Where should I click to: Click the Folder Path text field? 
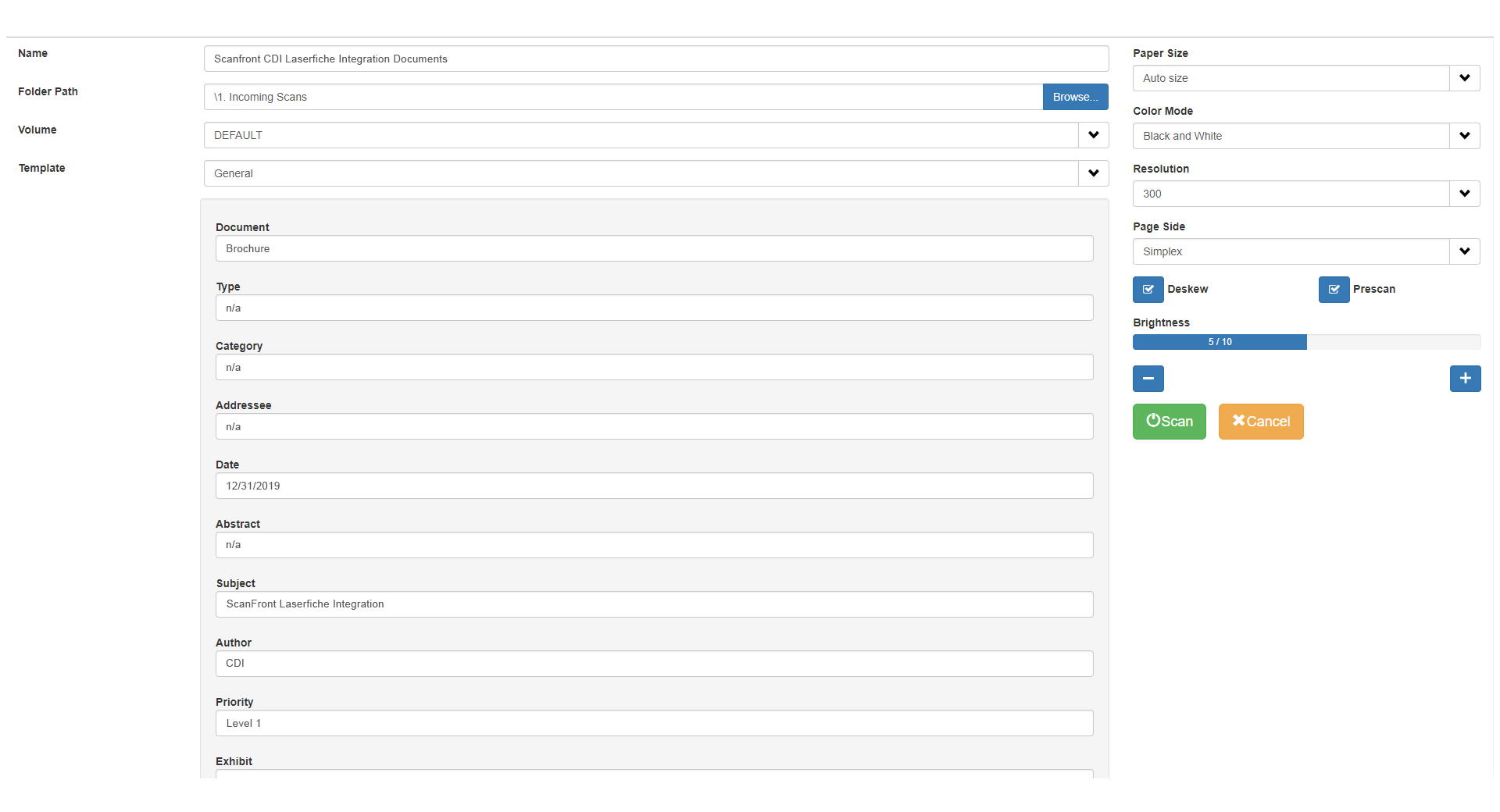[x=623, y=97]
